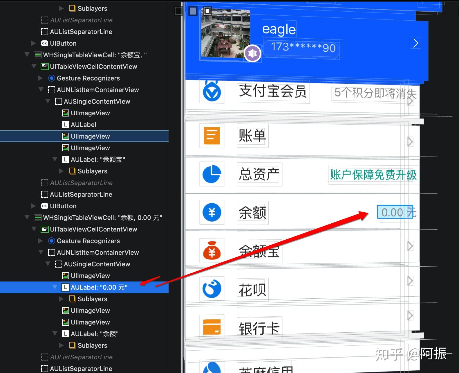Viewport: 459px width, 373px height.
Task: Click the 银行卡 label in canvas
Action: 259,328
